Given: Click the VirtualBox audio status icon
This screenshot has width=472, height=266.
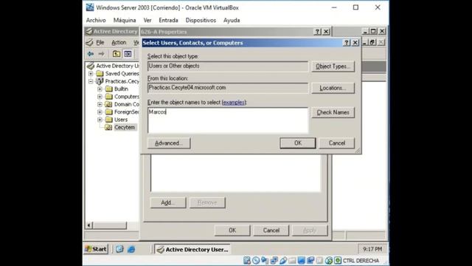Looking at the screenshot, I should coord(265,260).
